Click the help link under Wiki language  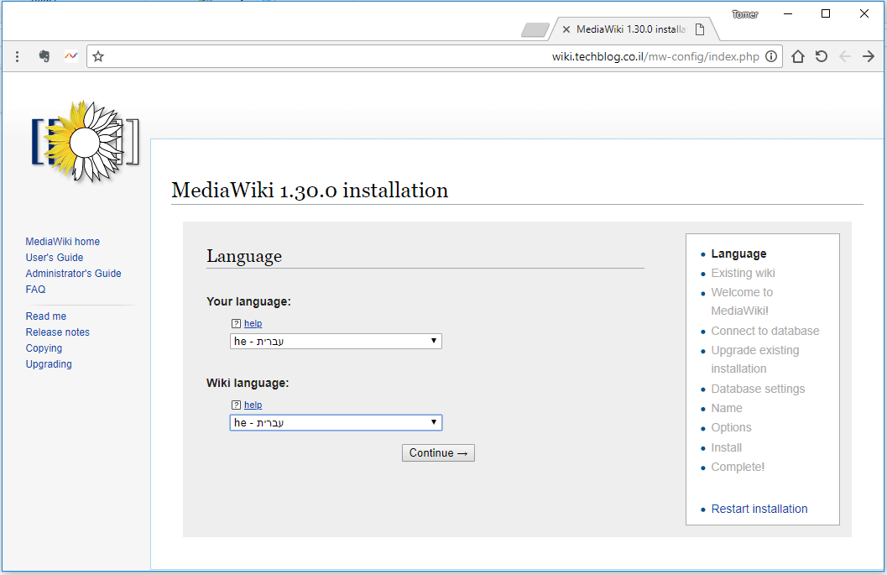tap(253, 405)
